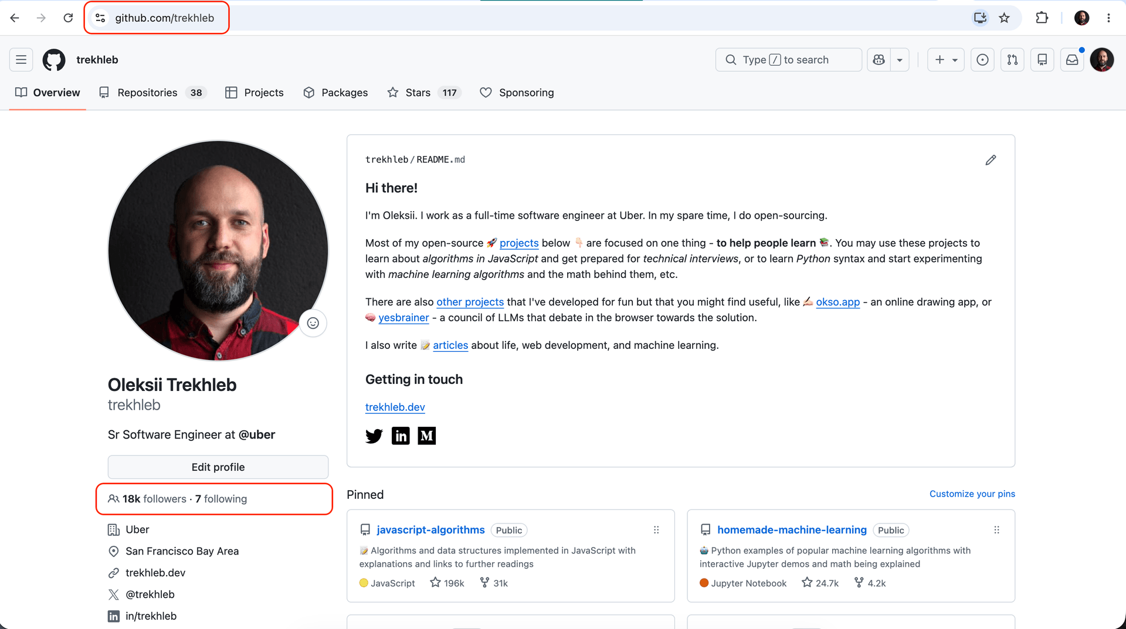Set status using the smiley icon
1126x629 pixels.
point(313,323)
